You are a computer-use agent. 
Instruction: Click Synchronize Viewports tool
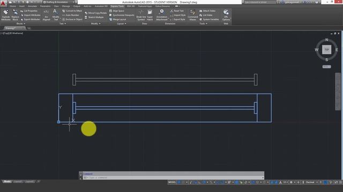click(x=122, y=15)
